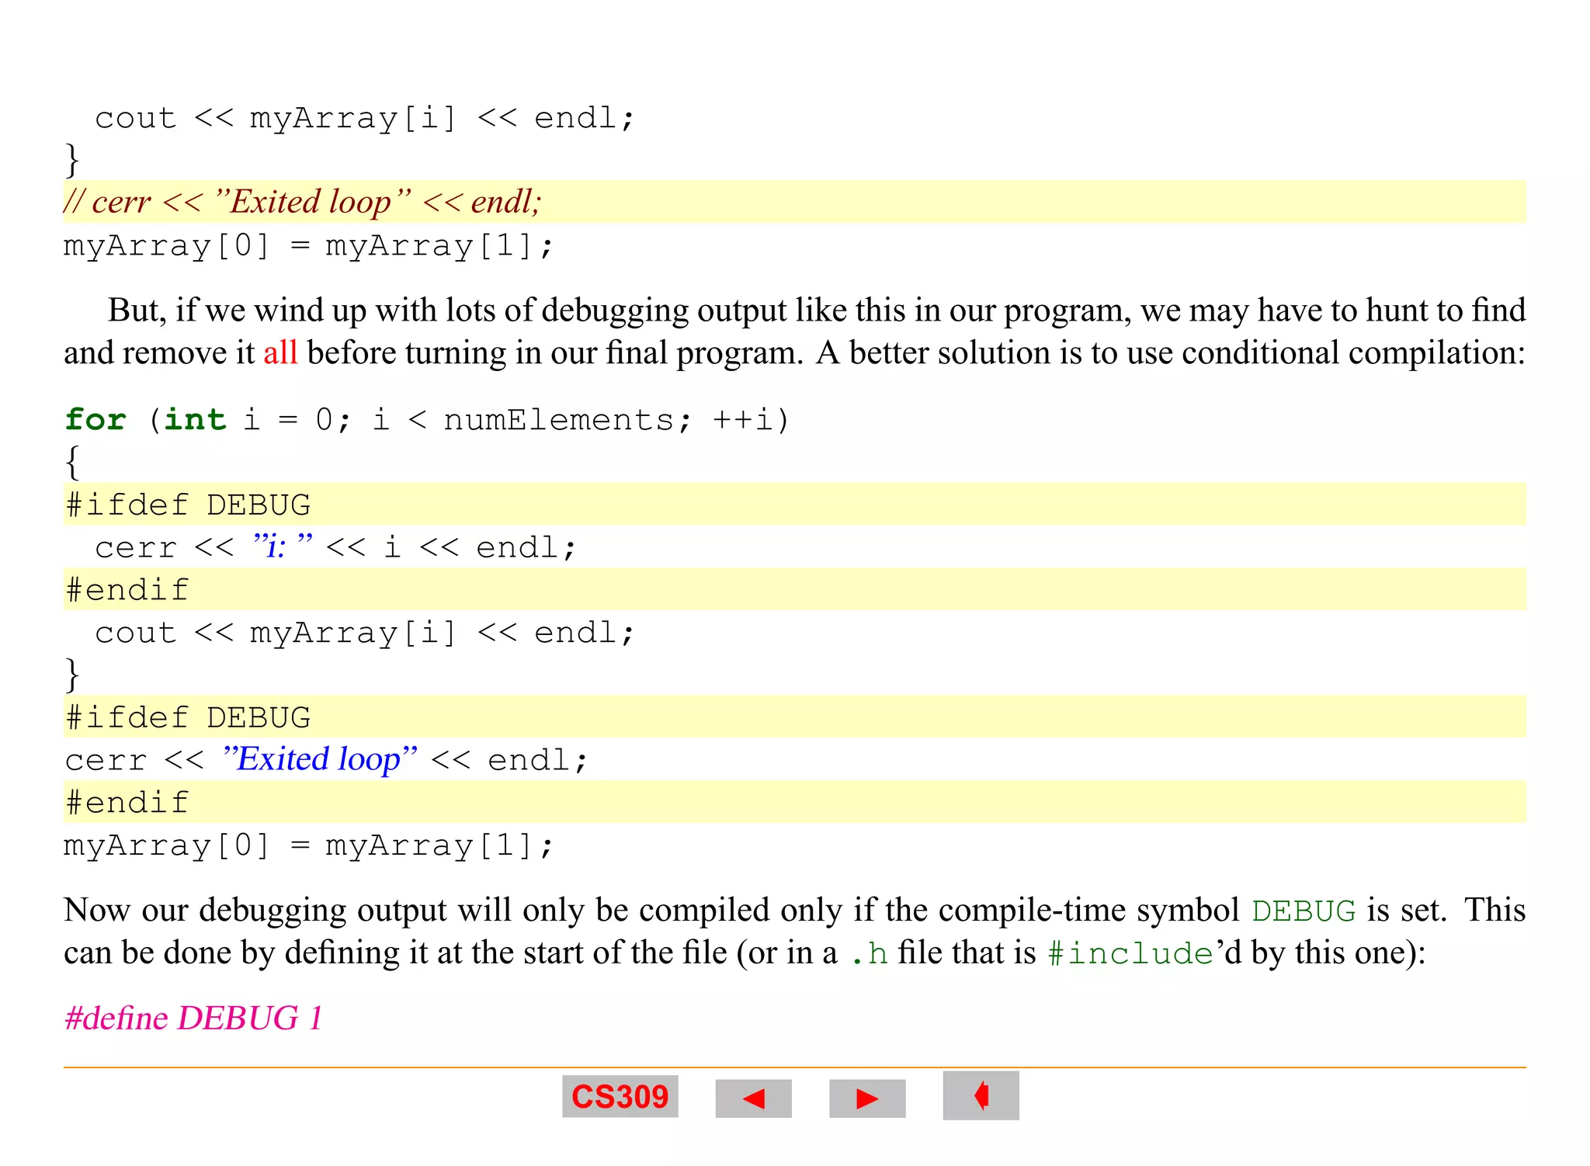The height and width of the screenshot is (1166, 1590).
Task: Advance to next slide with right arrow
Action: [x=867, y=1098]
